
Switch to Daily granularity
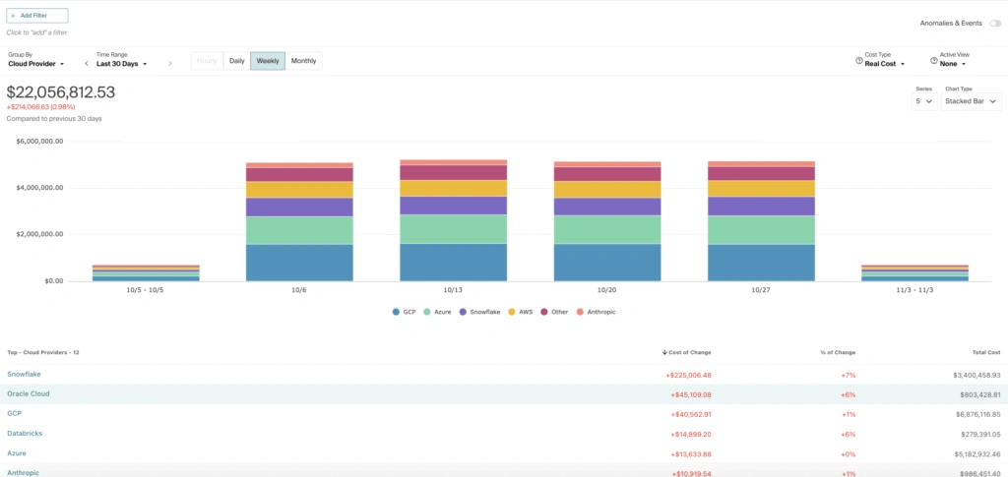tap(236, 61)
